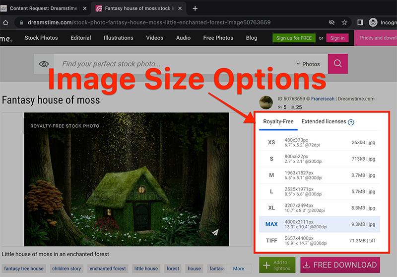
Task: Click the browser address bar URL
Action: [149, 22]
